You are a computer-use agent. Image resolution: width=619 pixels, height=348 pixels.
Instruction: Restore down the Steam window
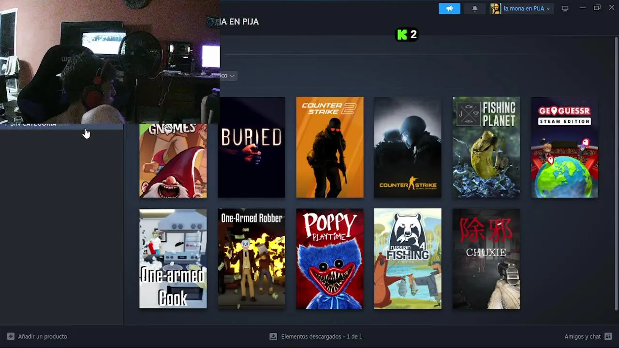click(x=597, y=8)
